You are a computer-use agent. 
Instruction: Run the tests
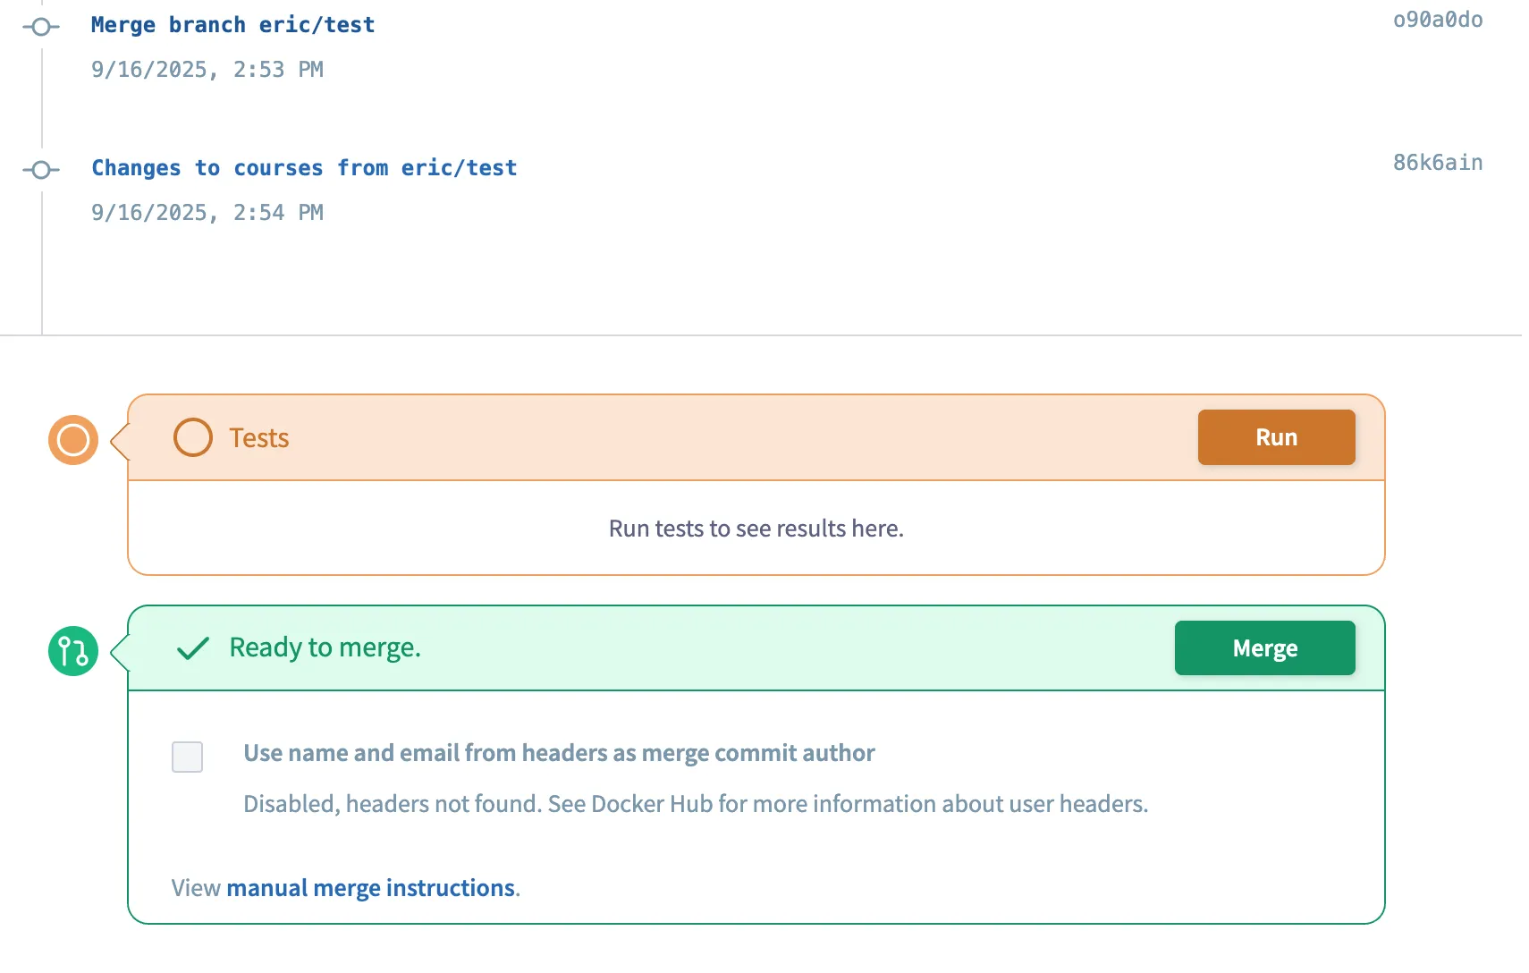(x=1276, y=437)
